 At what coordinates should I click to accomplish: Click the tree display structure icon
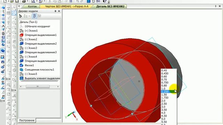[21, 16]
